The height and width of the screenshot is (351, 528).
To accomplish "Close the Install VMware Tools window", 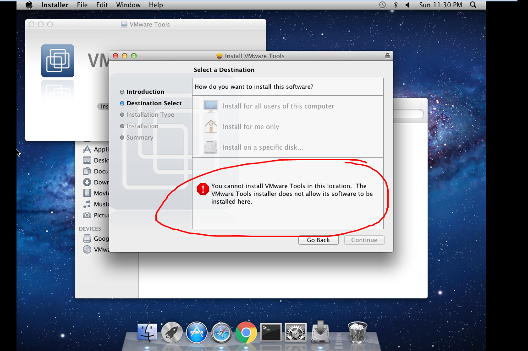I will [115, 56].
